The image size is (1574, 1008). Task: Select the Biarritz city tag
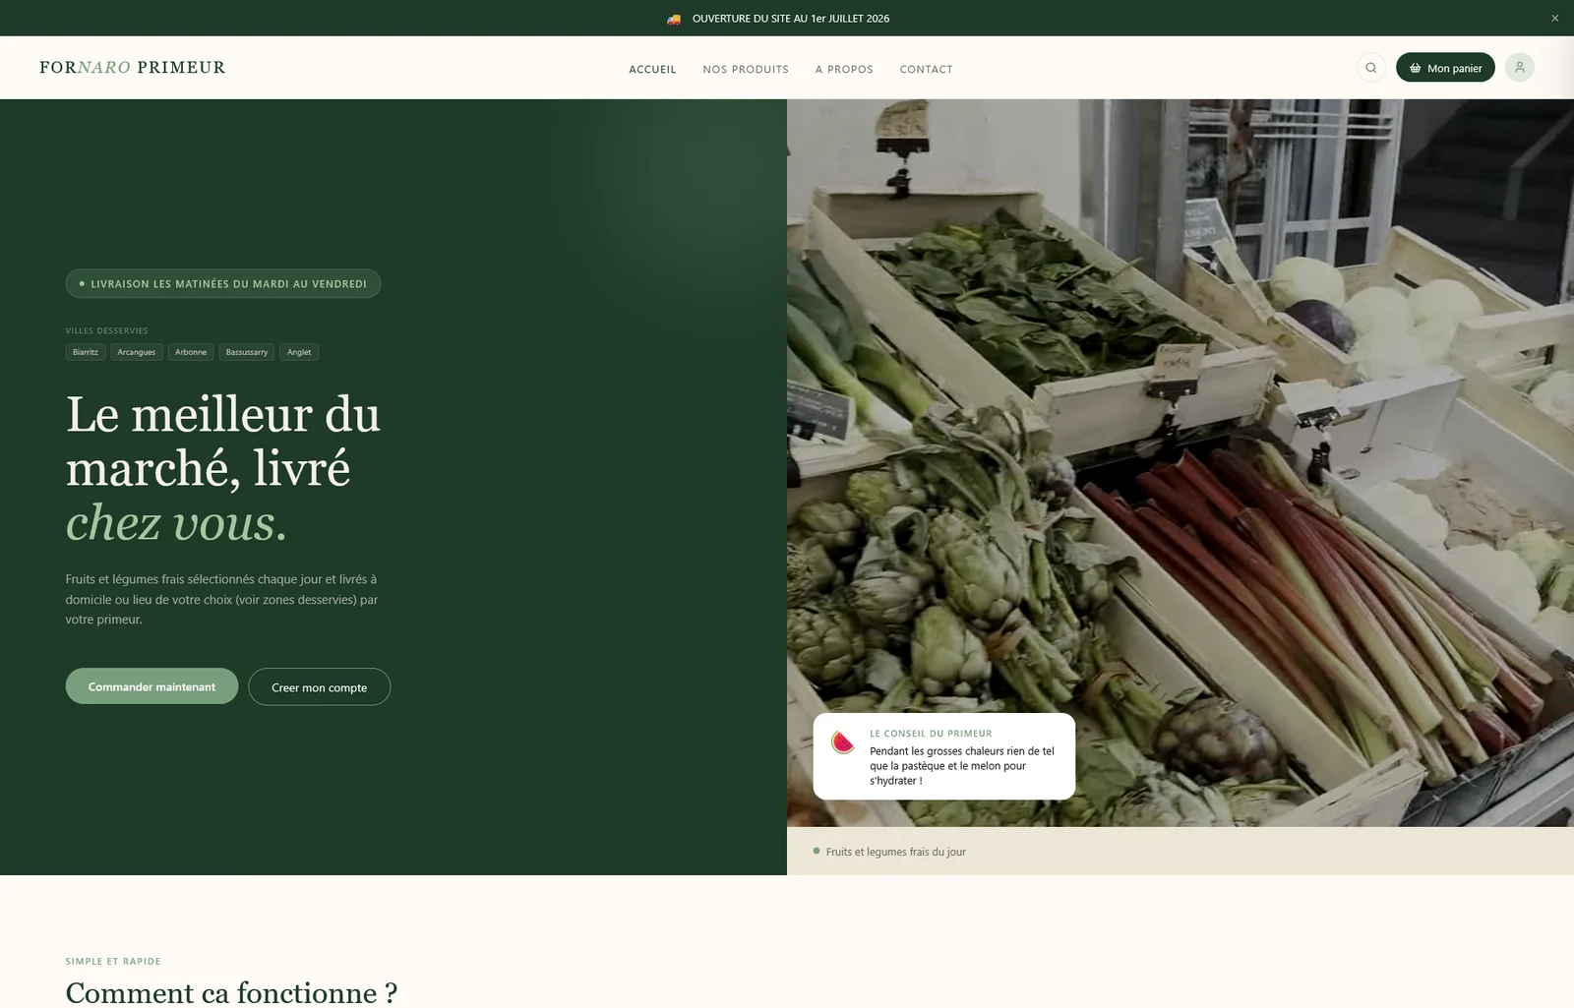86,352
